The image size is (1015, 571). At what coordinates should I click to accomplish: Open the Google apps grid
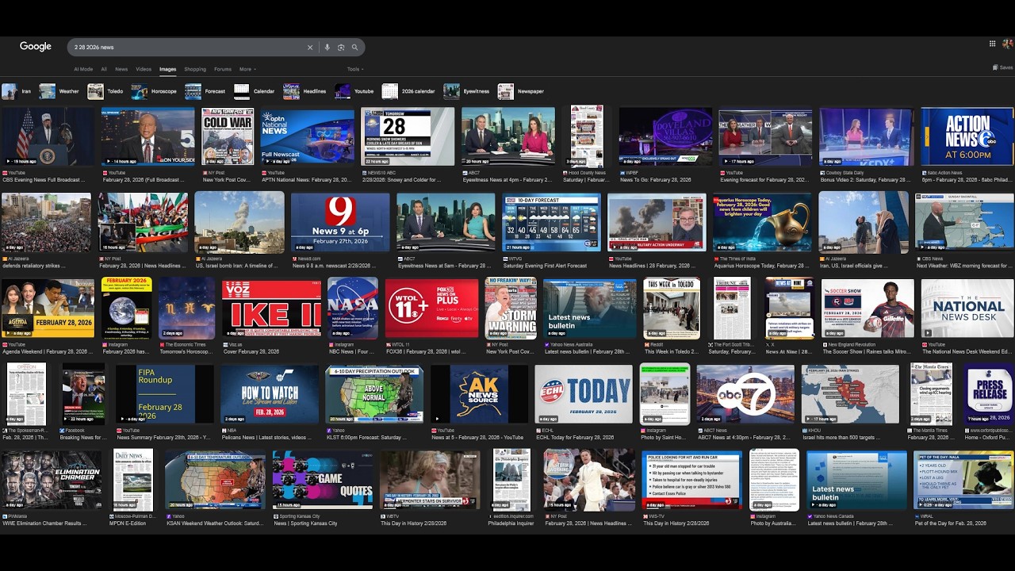click(x=992, y=44)
